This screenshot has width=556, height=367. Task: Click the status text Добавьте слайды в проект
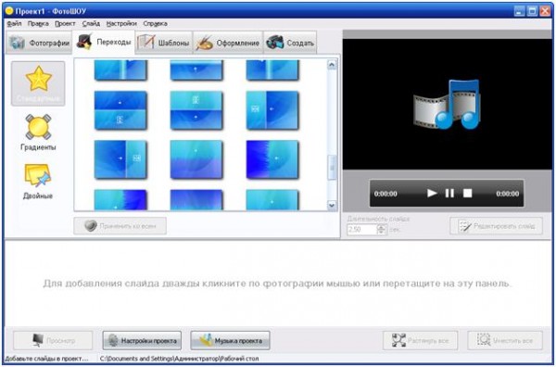point(46,359)
